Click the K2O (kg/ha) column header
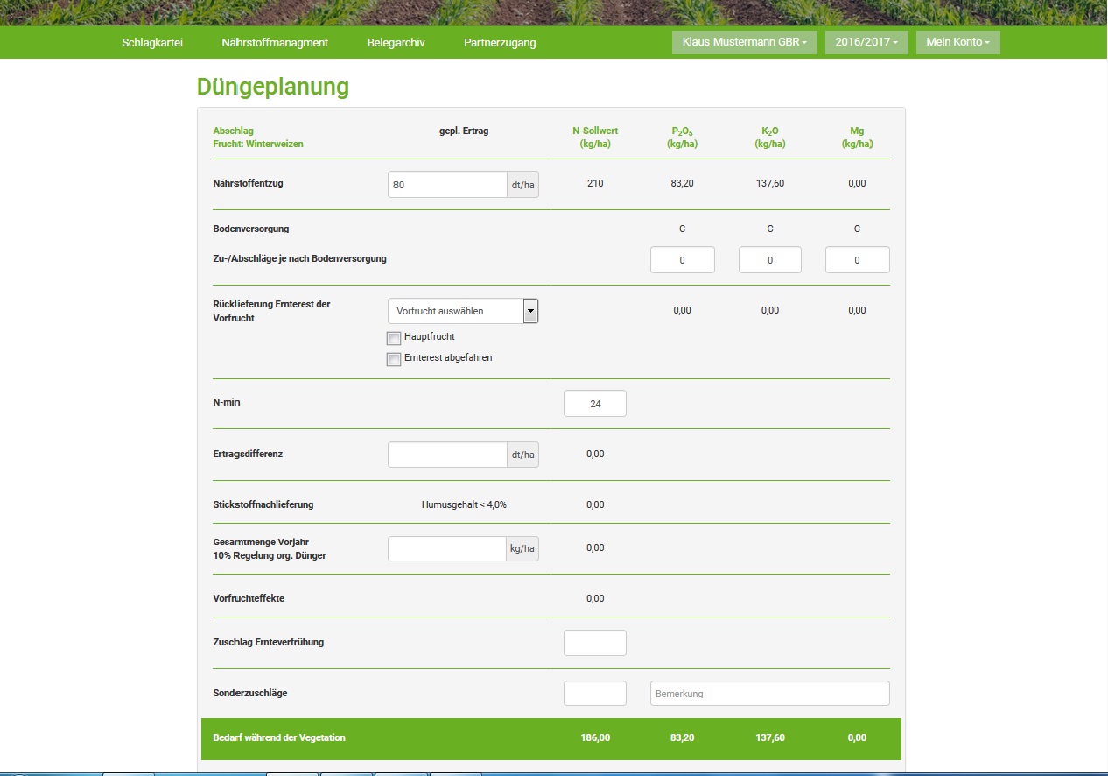The height and width of the screenshot is (776, 1108). (770, 138)
